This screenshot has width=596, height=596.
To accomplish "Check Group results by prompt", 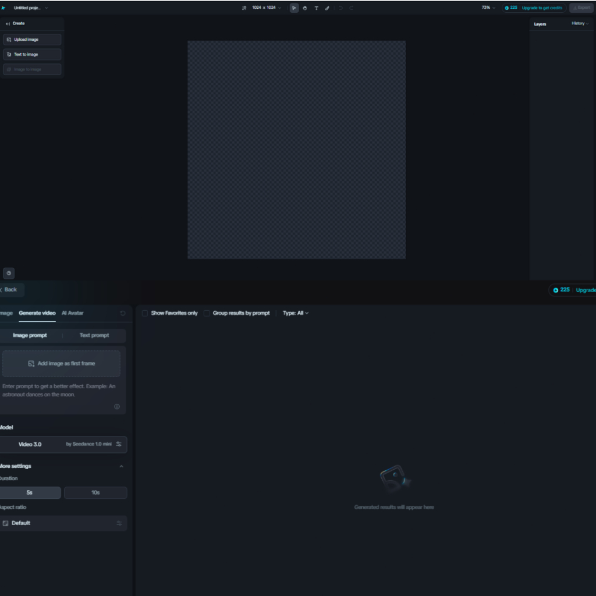I will pyautogui.click(x=207, y=313).
